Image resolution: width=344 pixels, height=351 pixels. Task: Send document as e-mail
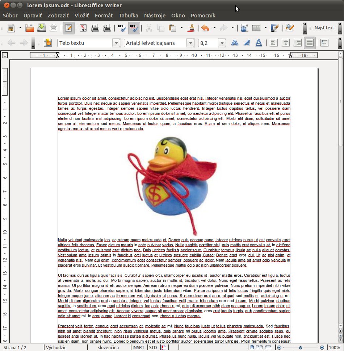(x=54, y=28)
